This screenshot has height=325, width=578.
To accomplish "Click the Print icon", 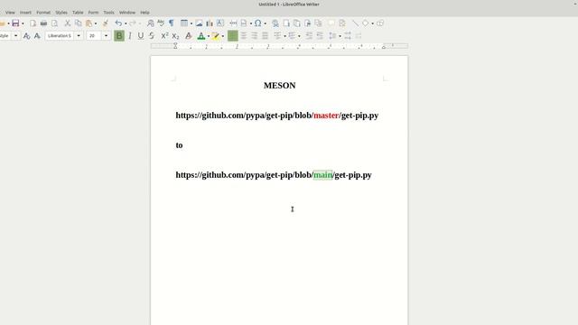I will point(43,23).
